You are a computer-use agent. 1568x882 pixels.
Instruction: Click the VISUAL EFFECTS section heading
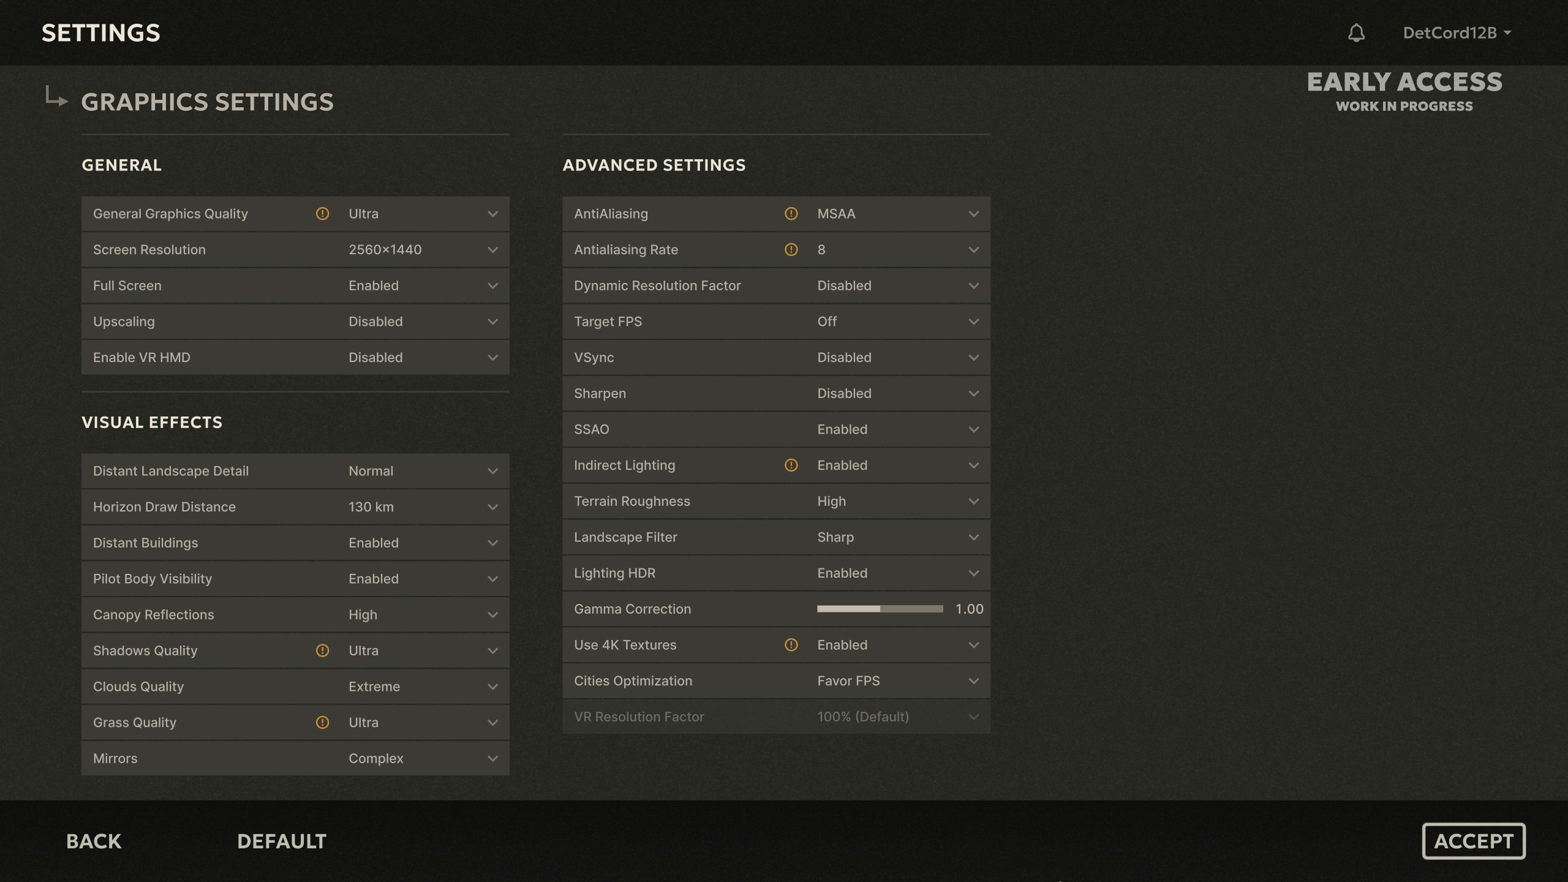tap(152, 422)
